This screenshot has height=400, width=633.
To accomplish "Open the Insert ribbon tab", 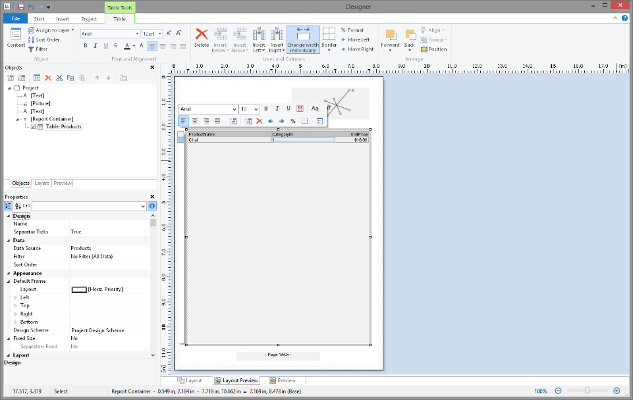I will (x=63, y=19).
